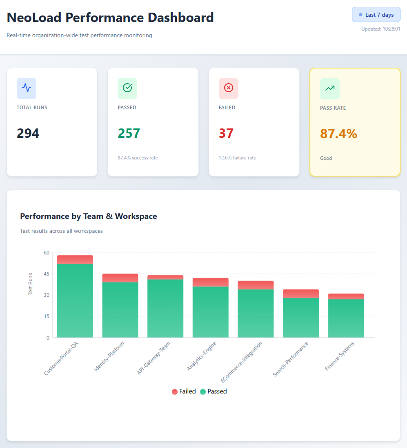
Task: Click the Identity-Platform axis label
Action: (x=109, y=357)
